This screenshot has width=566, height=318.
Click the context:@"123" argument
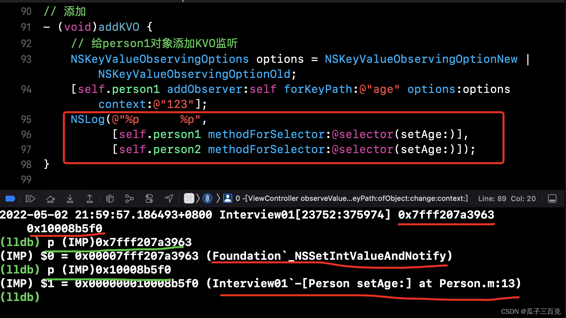(x=146, y=104)
